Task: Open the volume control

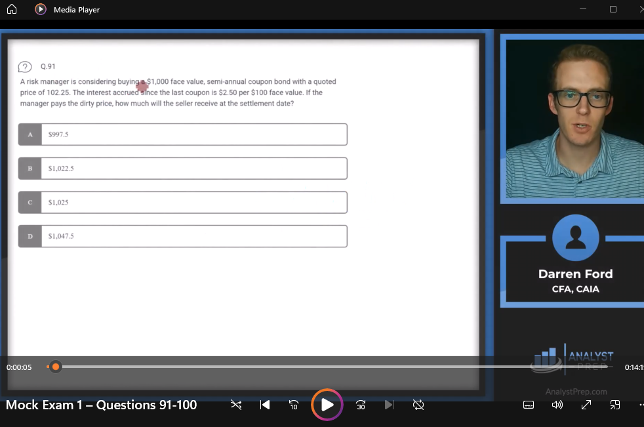Action: pyautogui.click(x=557, y=405)
